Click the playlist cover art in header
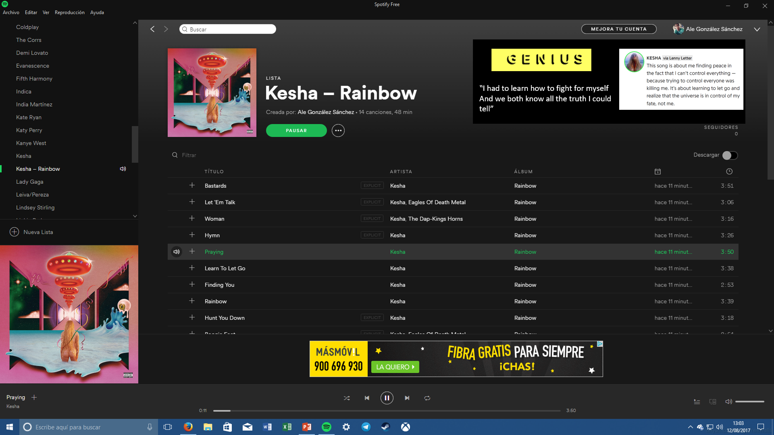Viewport: 774px width, 435px height. pyautogui.click(x=212, y=93)
